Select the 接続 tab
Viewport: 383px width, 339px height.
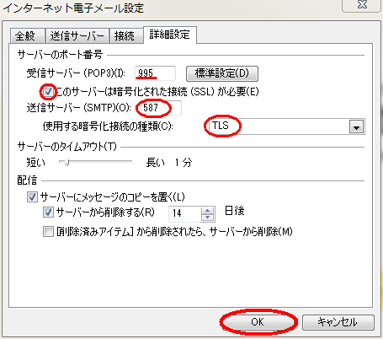(x=126, y=36)
